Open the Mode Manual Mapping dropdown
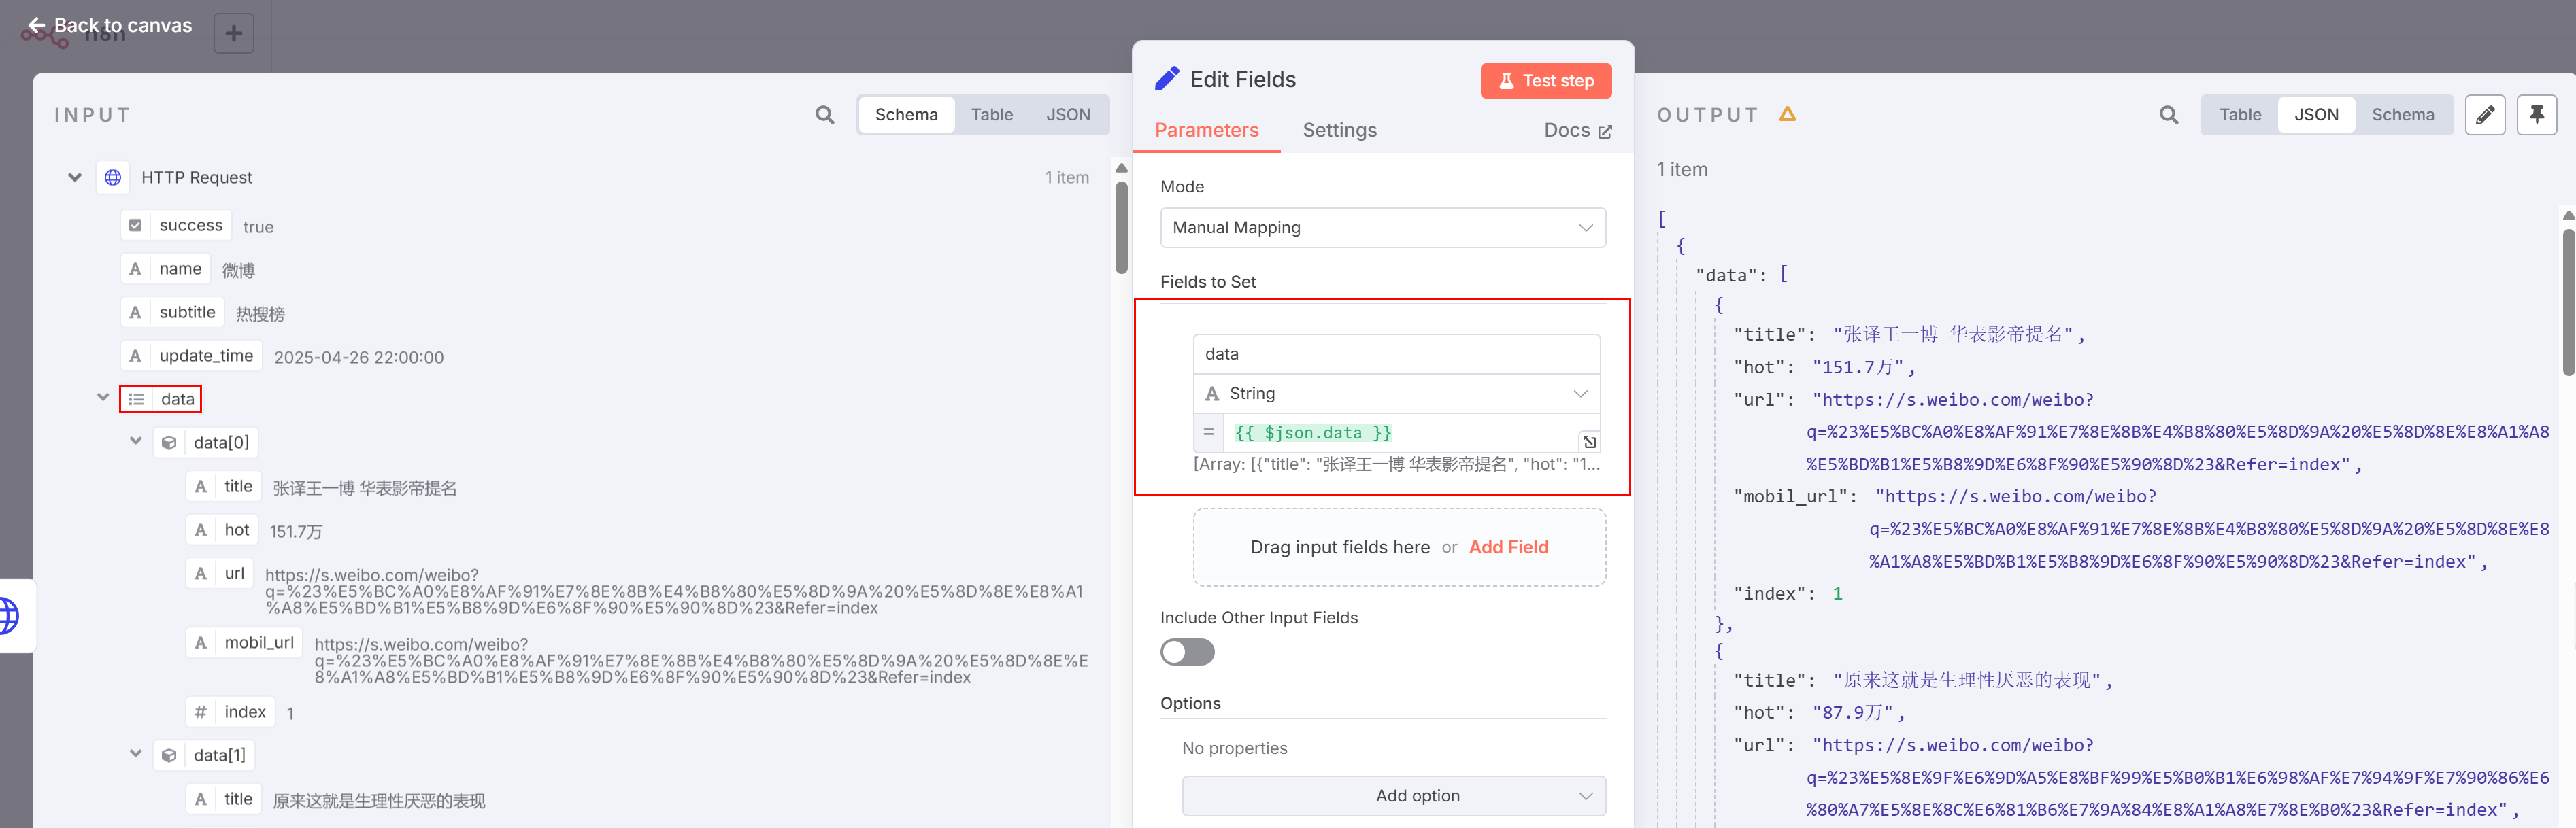2576x828 pixels. pos(1382,228)
